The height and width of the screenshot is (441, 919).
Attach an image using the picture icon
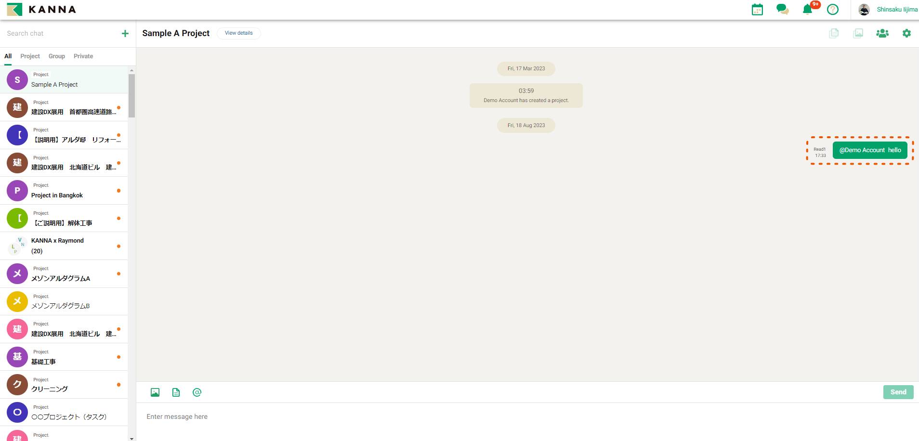[x=155, y=392]
